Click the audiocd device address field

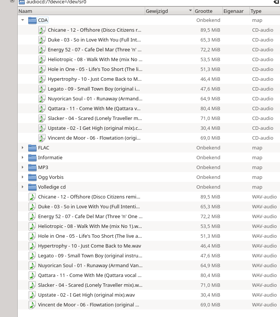point(149,2)
